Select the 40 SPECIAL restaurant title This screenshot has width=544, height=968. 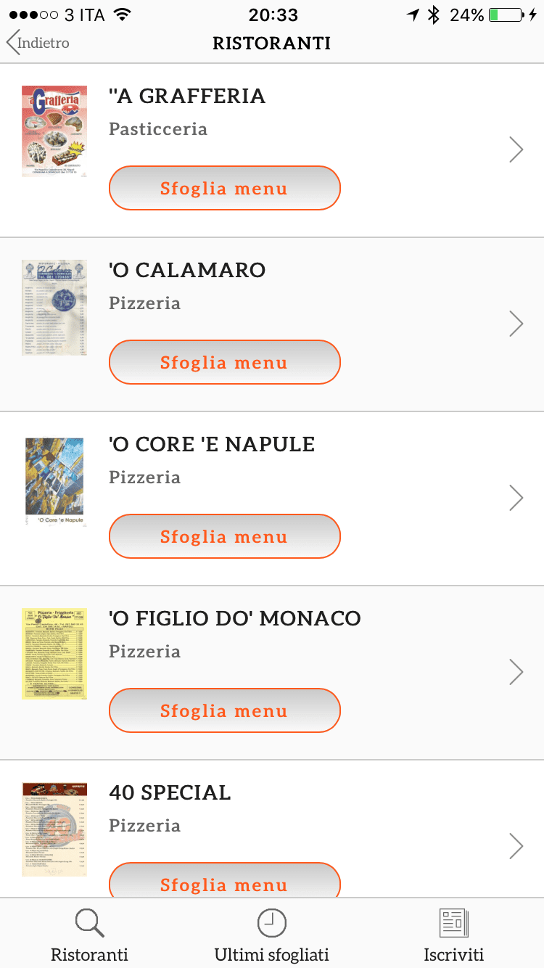(x=170, y=792)
